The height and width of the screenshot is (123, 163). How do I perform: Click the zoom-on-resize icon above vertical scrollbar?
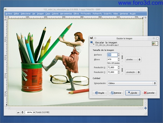coord(145,17)
